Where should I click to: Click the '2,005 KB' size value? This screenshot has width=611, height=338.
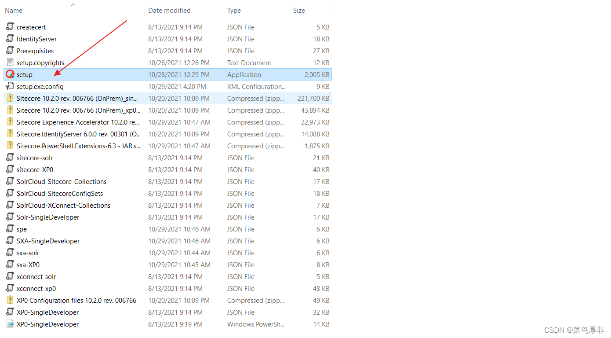point(317,75)
